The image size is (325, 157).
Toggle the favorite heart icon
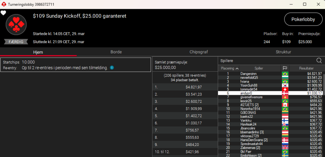tap(3, 13)
